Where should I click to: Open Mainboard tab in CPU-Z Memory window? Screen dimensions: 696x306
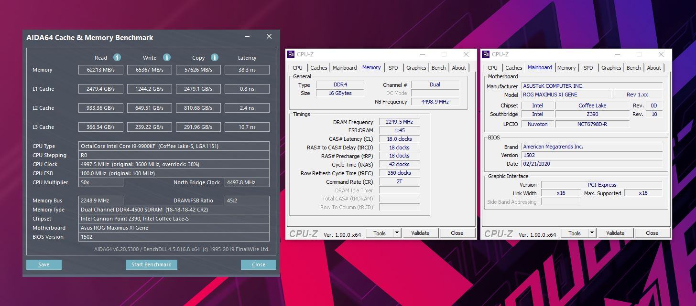coord(345,68)
